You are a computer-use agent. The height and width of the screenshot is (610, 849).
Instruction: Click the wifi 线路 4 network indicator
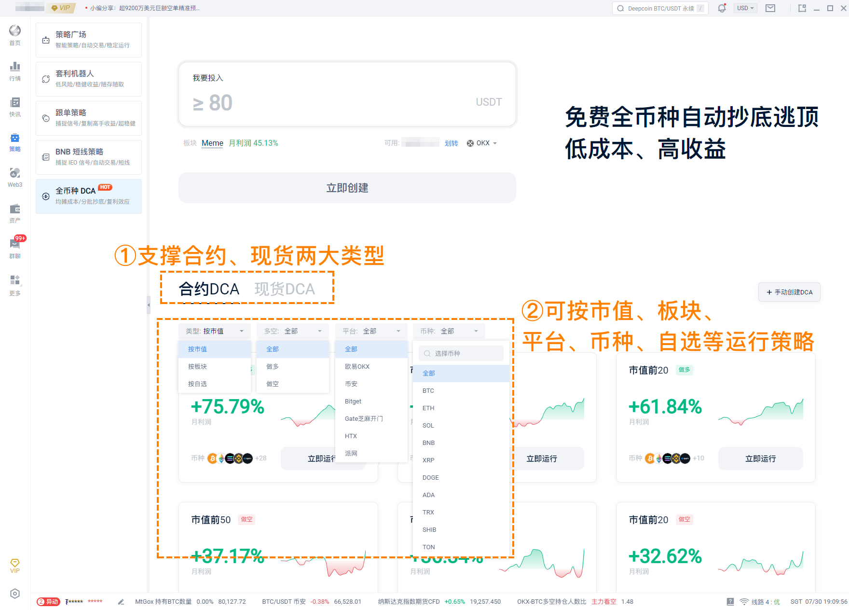point(760,602)
